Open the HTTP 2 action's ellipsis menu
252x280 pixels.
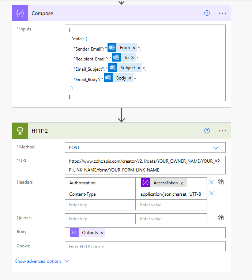(x=222, y=131)
